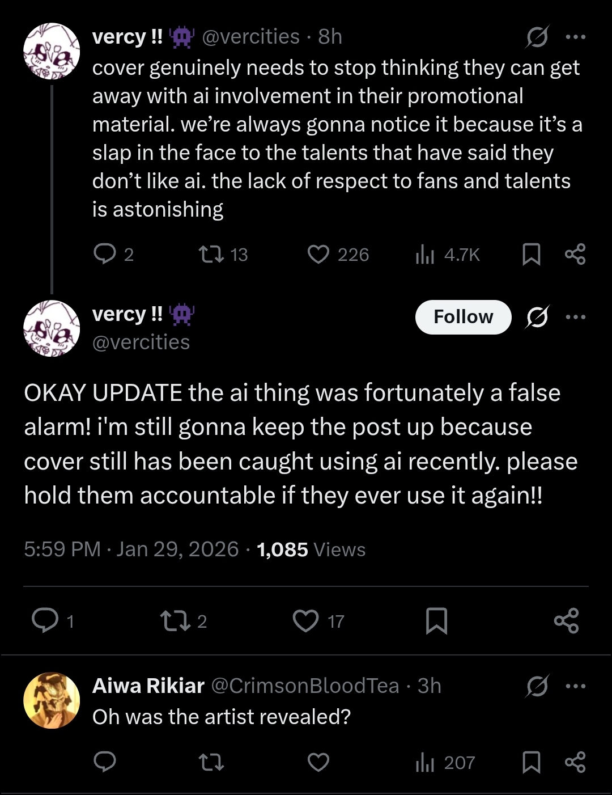The width and height of the screenshot is (612, 795).
Task: Click Grok icon on first post
Action: coord(537,37)
